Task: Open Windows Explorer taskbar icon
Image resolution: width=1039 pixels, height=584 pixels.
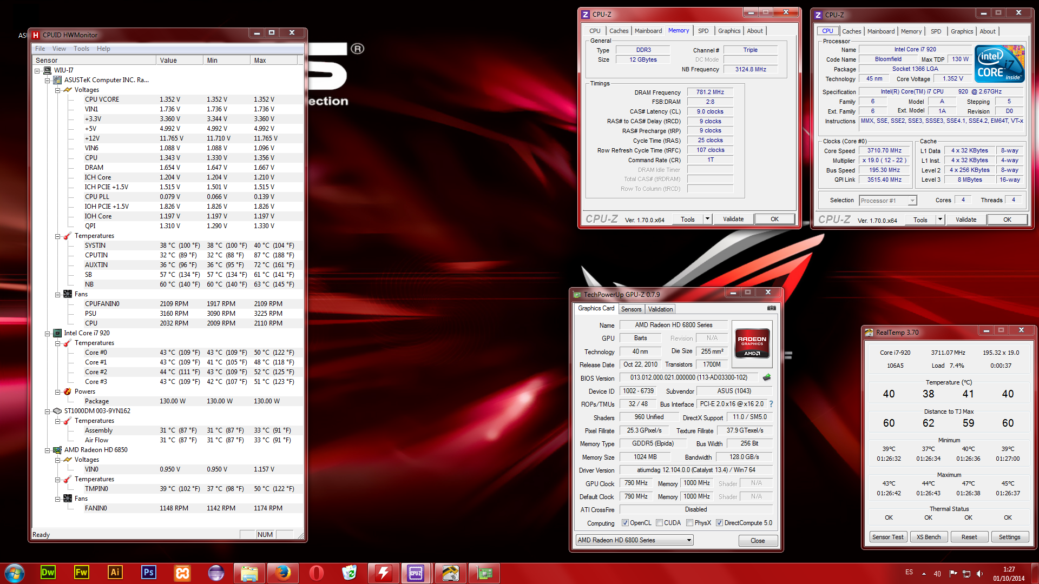Action: click(x=249, y=573)
